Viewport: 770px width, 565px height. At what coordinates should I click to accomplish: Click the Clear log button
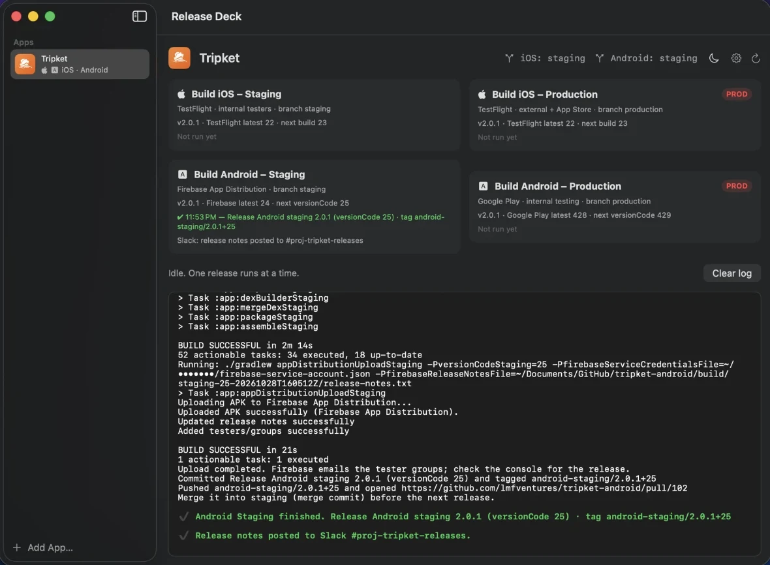[731, 273]
